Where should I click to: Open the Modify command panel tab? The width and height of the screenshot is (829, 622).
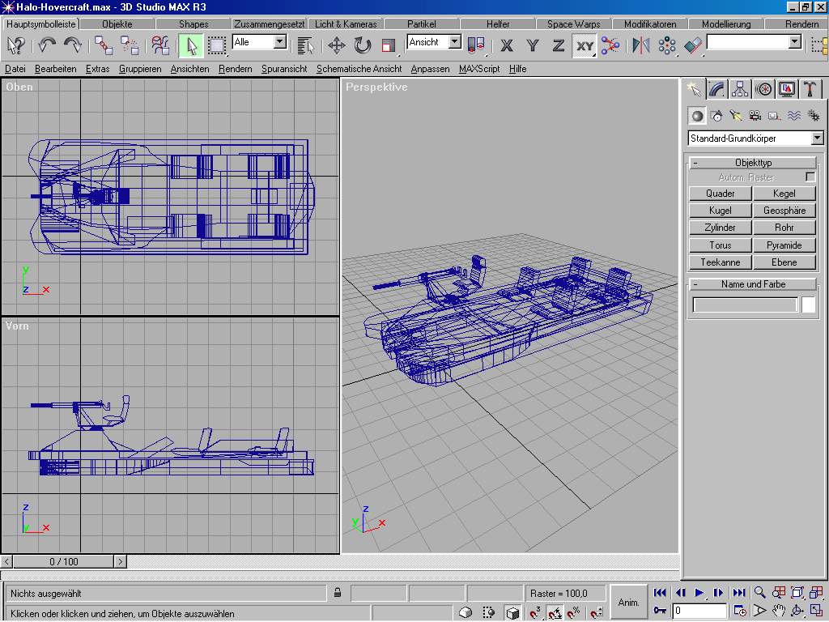point(717,89)
